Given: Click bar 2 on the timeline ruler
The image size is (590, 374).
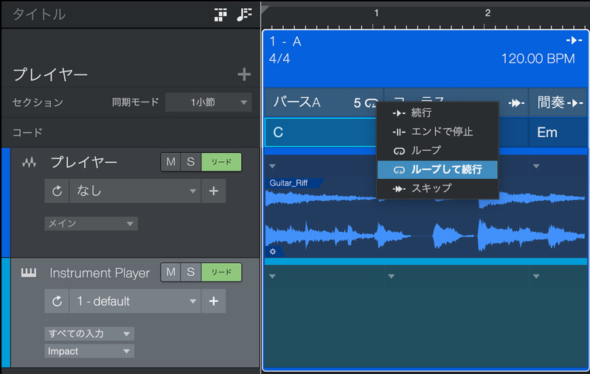Looking at the screenshot, I should 487,13.
